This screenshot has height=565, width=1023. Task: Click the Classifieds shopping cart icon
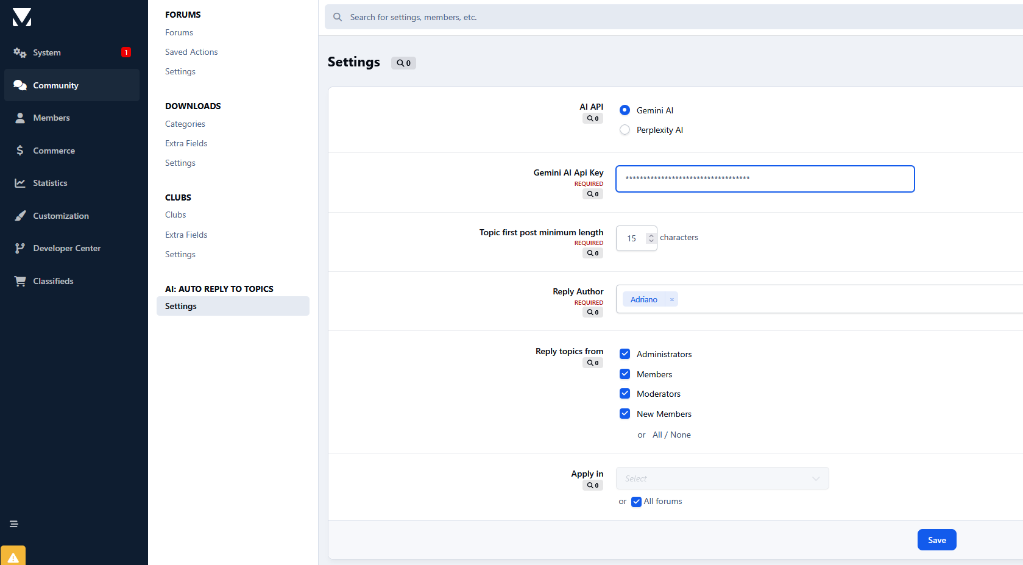pyautogui.click(x=20, y=281)
